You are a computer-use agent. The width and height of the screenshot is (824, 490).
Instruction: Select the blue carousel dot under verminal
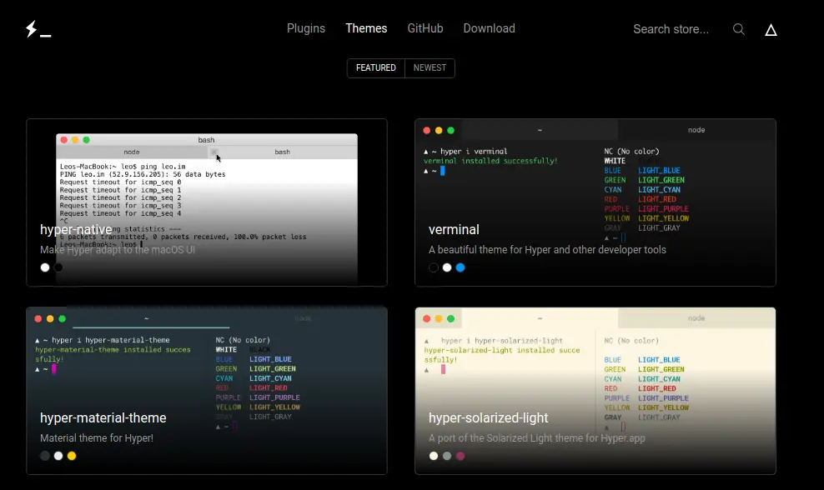pos(460,267)
